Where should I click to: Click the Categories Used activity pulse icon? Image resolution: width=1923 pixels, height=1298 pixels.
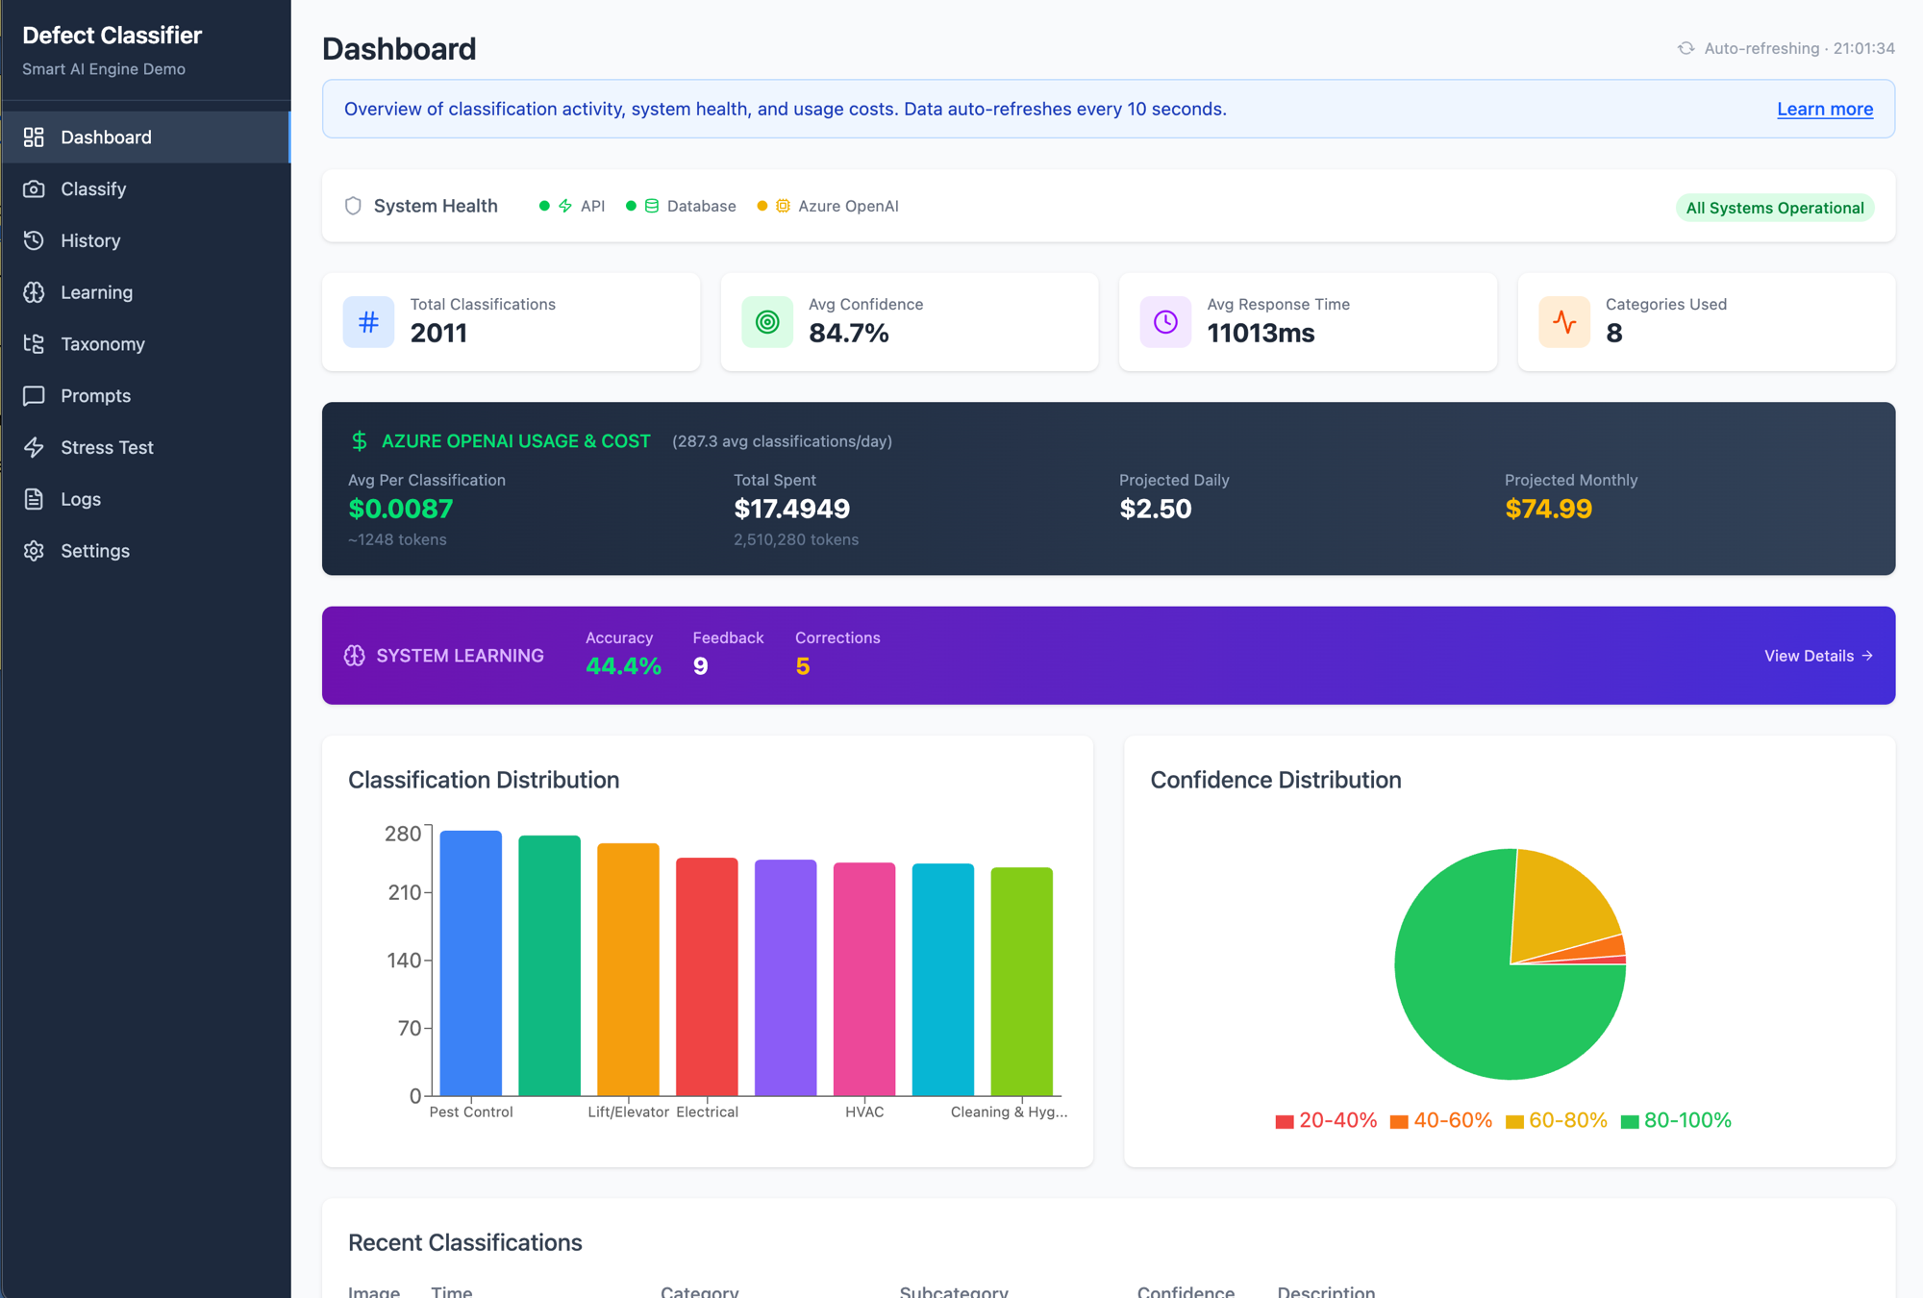(x=1564, y=322)
